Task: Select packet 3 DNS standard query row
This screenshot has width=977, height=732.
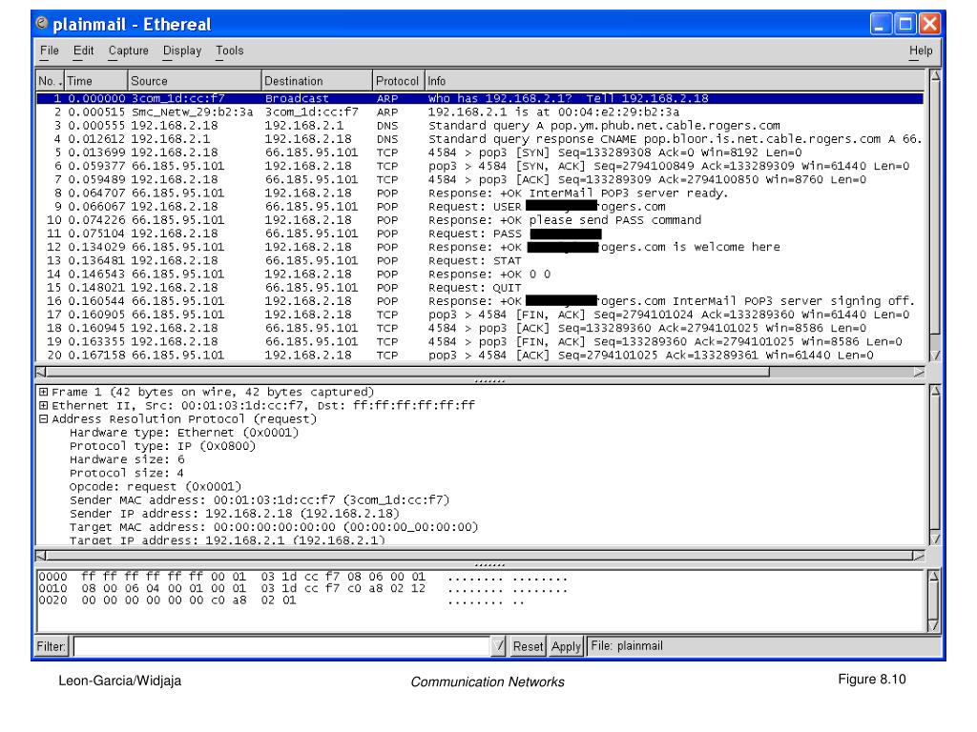Action: (x=480, y=126)
